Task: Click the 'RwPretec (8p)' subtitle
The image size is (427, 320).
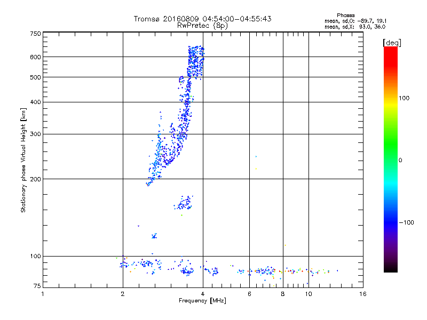Action: tap(202, 26)
